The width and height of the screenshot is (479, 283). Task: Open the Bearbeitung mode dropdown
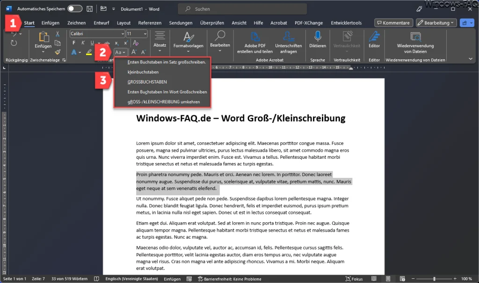tap(436, 23)
